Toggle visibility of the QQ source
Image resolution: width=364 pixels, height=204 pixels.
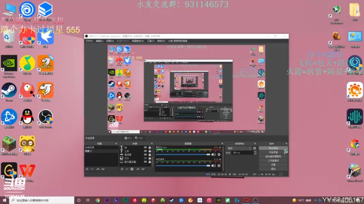coord(145,147)
